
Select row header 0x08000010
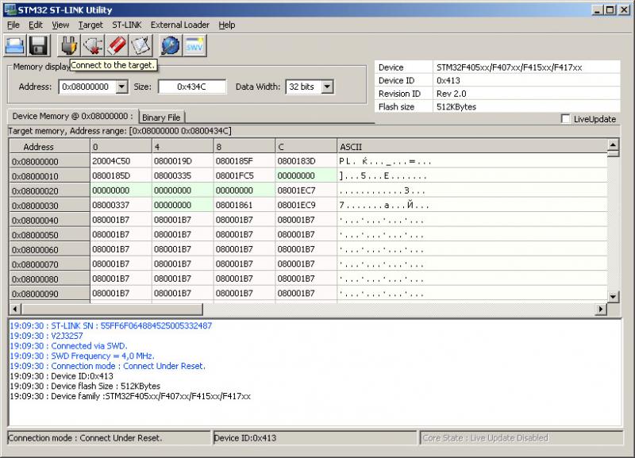(49, 176)
